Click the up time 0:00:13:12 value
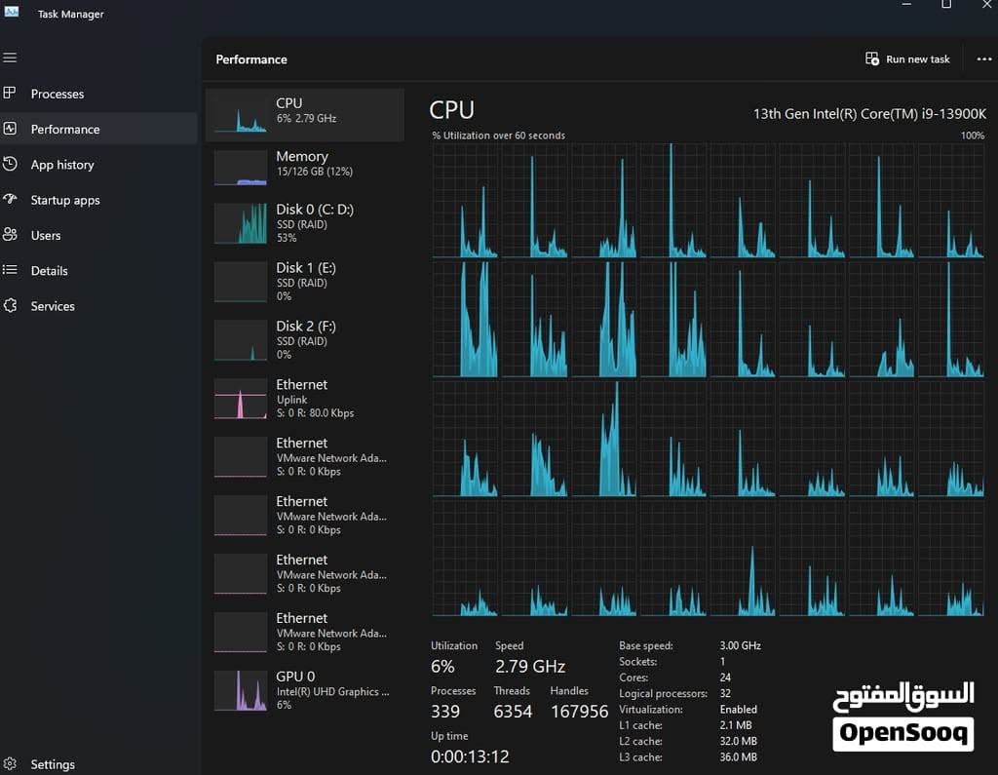The width and height of the screenshot is (998, 775). [470, 756]
